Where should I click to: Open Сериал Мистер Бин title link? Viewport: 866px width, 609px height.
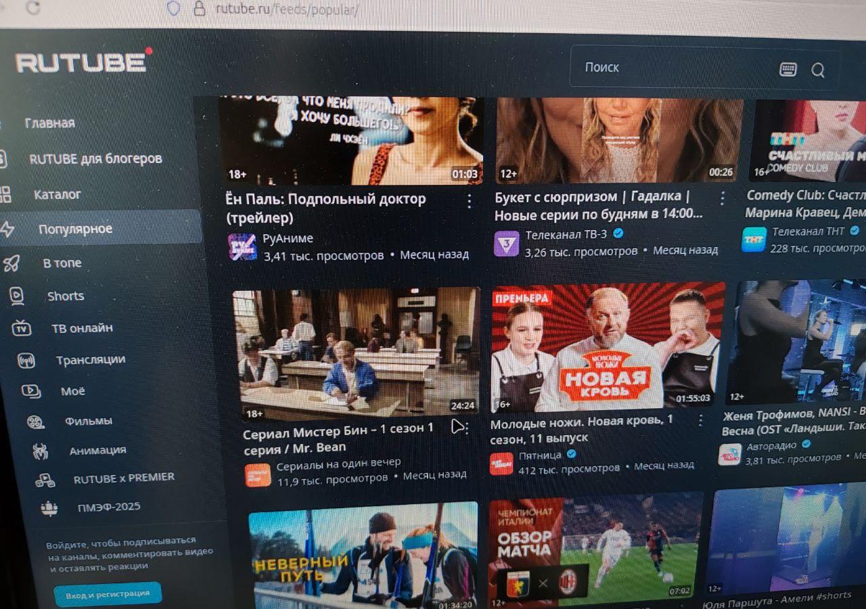coord(338,438)
